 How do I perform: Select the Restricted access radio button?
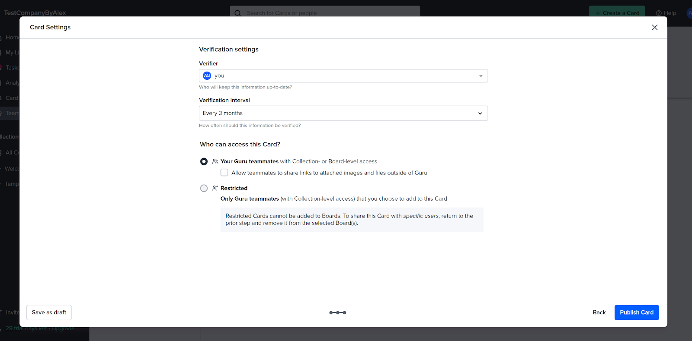tap(204, 188)
